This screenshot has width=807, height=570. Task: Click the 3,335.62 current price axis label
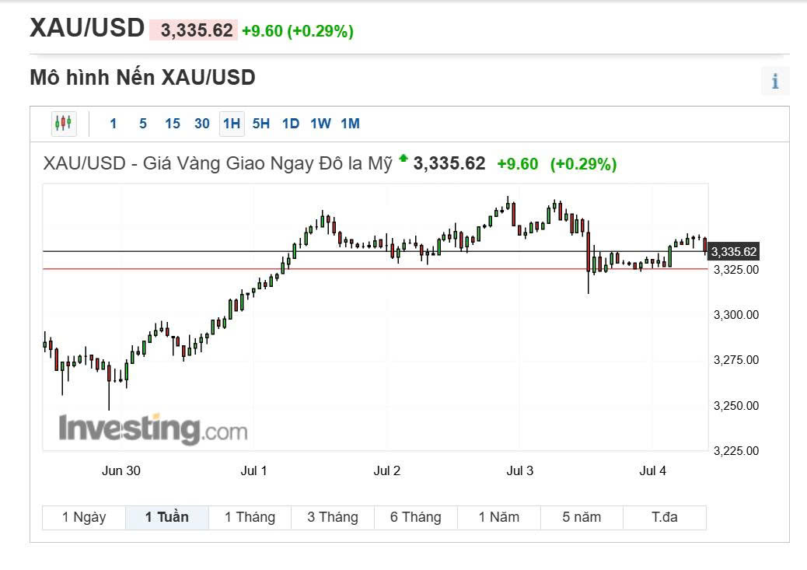coord(733,252)
